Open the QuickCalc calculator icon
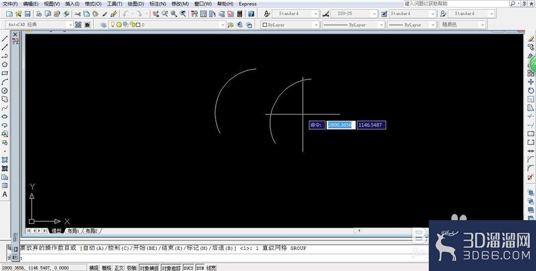 click(x=240, y=14)
